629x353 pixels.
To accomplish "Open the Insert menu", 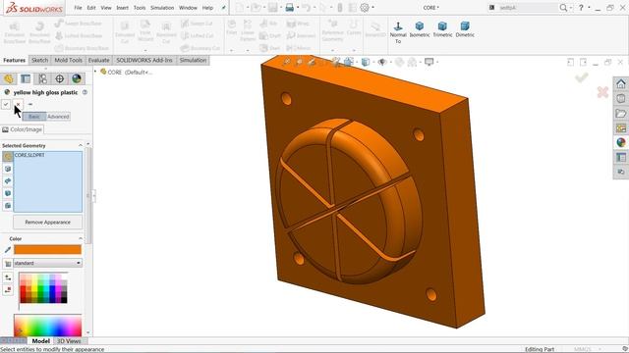I will click(122, 8).
